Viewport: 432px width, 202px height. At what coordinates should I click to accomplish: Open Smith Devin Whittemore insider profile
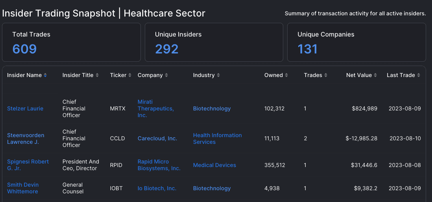tap(22, 188)
